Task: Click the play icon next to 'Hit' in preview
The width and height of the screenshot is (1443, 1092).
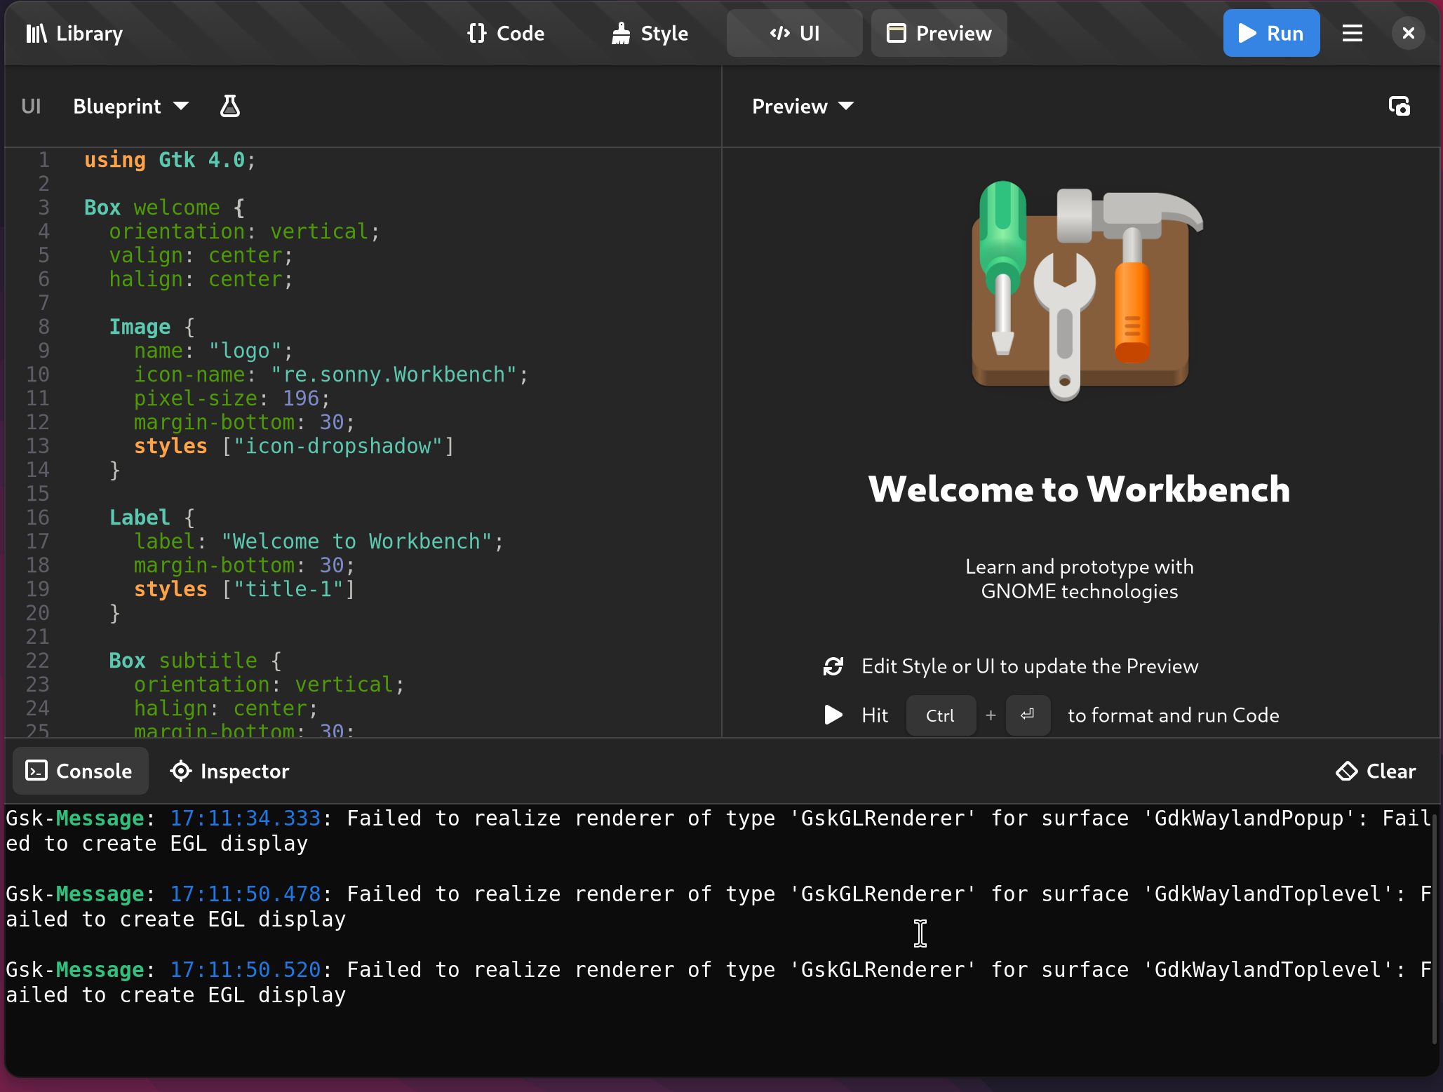Action: pos(832,715)
